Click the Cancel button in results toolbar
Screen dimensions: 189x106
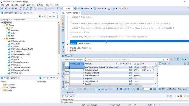(78, 89)
